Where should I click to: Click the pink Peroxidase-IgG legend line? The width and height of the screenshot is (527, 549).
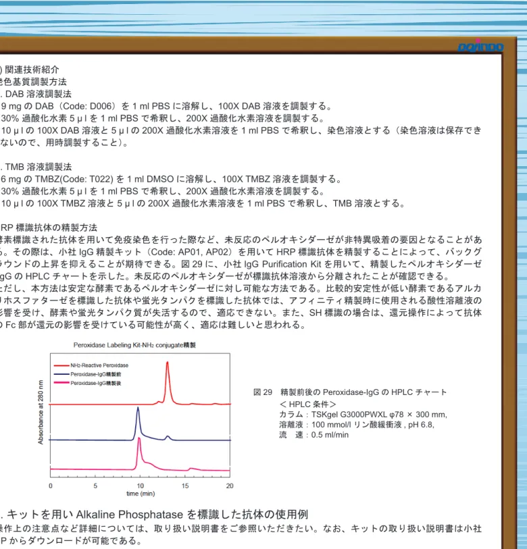(61, 383)
